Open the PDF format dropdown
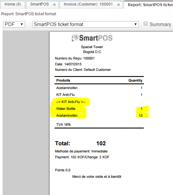The width and height of the screenshot is (173, 195). [x=14, y=24]
